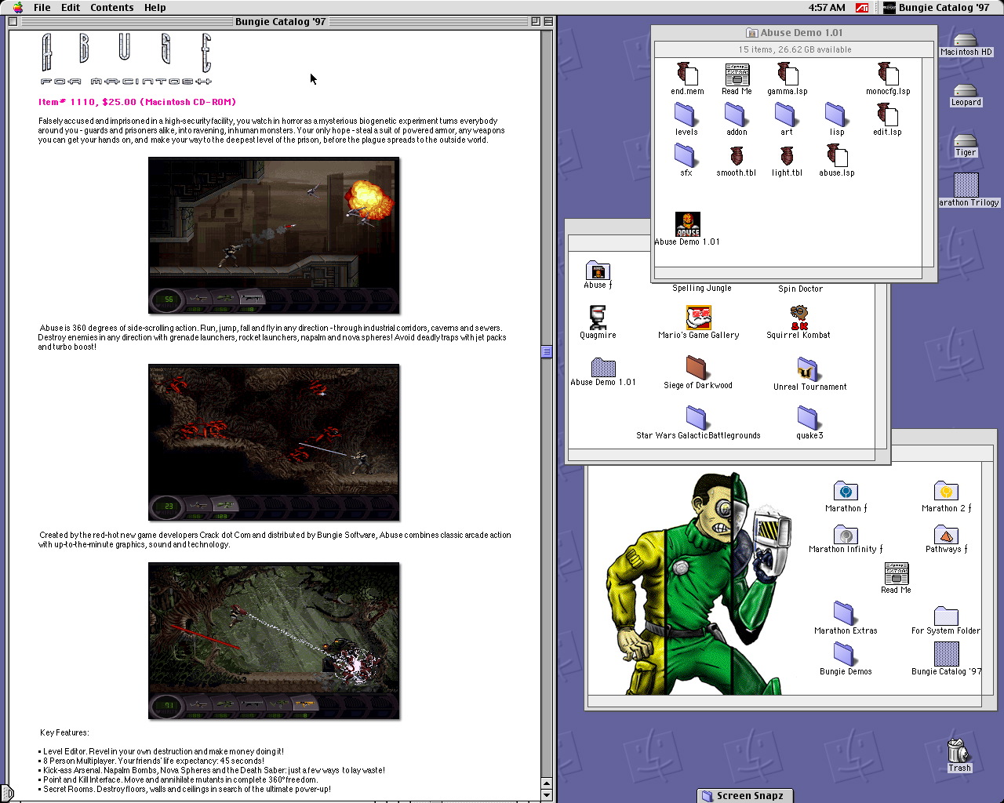
Task: Open the lisp folder
Action: (837, 115)
